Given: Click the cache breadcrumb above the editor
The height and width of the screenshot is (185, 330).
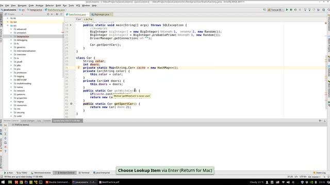Looking at the screenshot, I should point(88,19).
